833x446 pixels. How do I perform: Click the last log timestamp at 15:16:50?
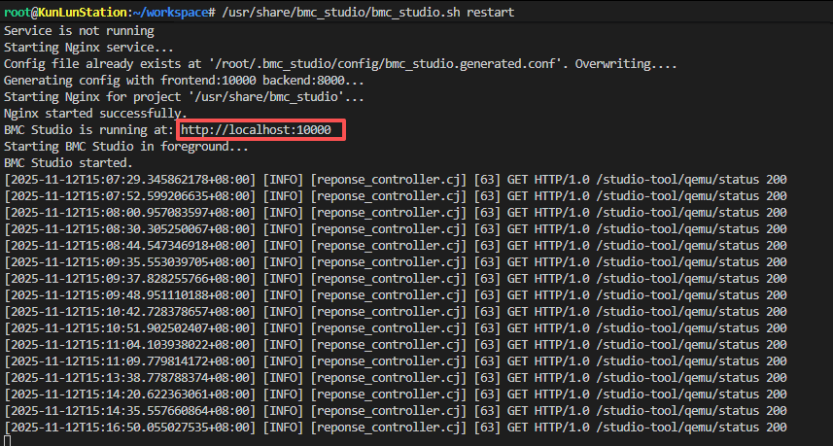click(x=130, y=427)
